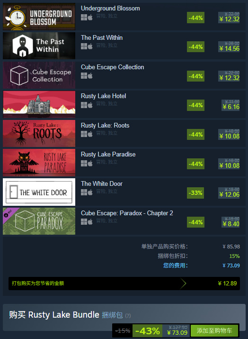Viewport: 248px width, 339px height.
Task: Click the Apple icon under The Past Within
Action: (90, 46)
